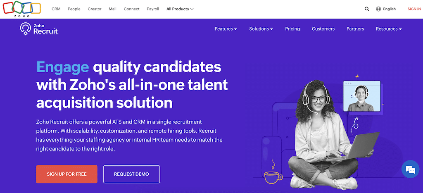
Task: Open the Customers menu item
Action: click(323, 29)
